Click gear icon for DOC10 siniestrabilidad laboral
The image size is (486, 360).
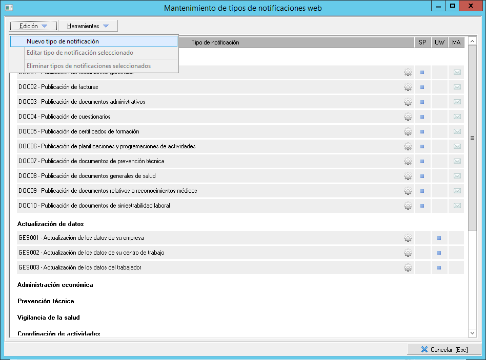(408, 206)
